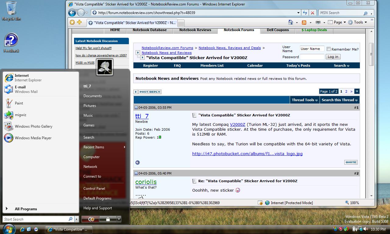Open the Recent Pages dropdown arrow
390x234 pixels.
pos(87,13)
